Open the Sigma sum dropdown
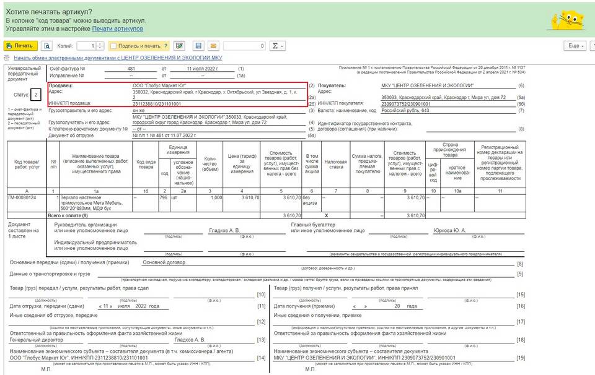The width and height of the screenshot is (595, 375). 278,46
